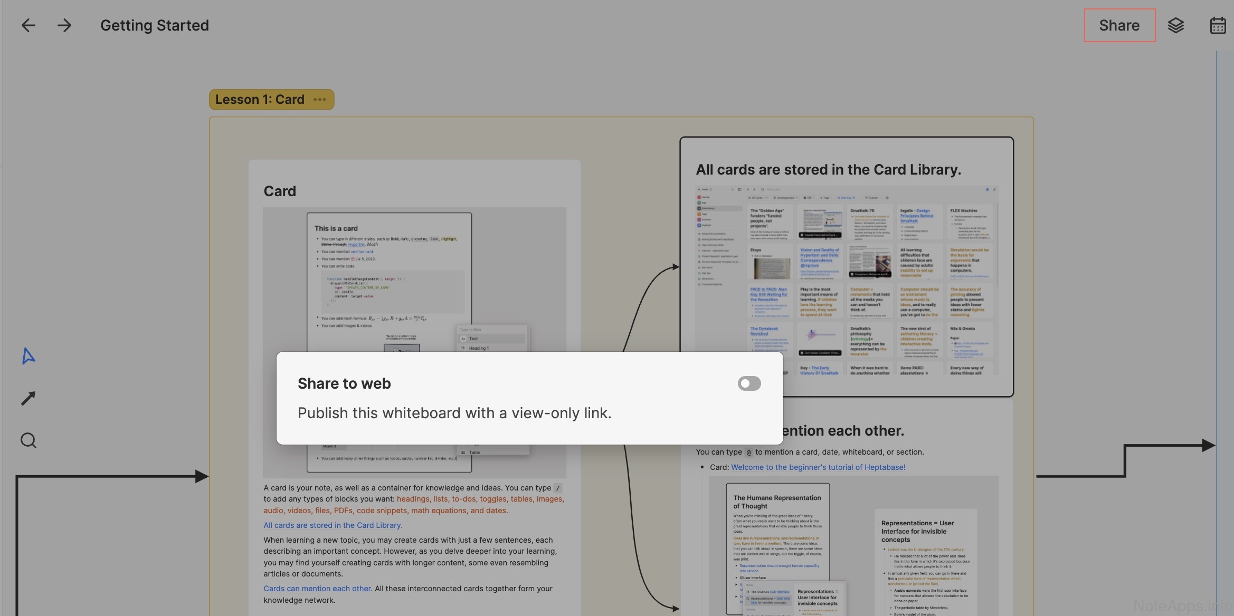
Task: Select the arrow connector tool
Action: coord(29,398)
